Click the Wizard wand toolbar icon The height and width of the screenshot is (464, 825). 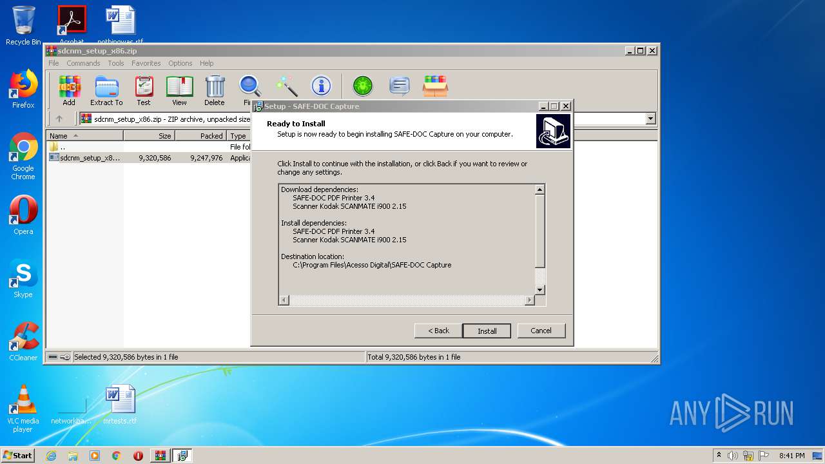click(x=286, y=86)
